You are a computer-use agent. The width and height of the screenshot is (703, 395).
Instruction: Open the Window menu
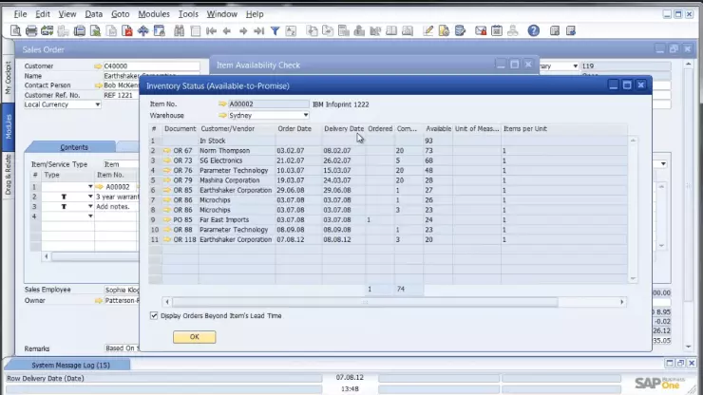pos(222,14)
